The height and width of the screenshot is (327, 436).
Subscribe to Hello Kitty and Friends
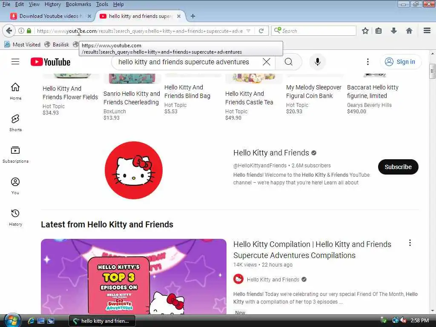[x=398, y=167]
